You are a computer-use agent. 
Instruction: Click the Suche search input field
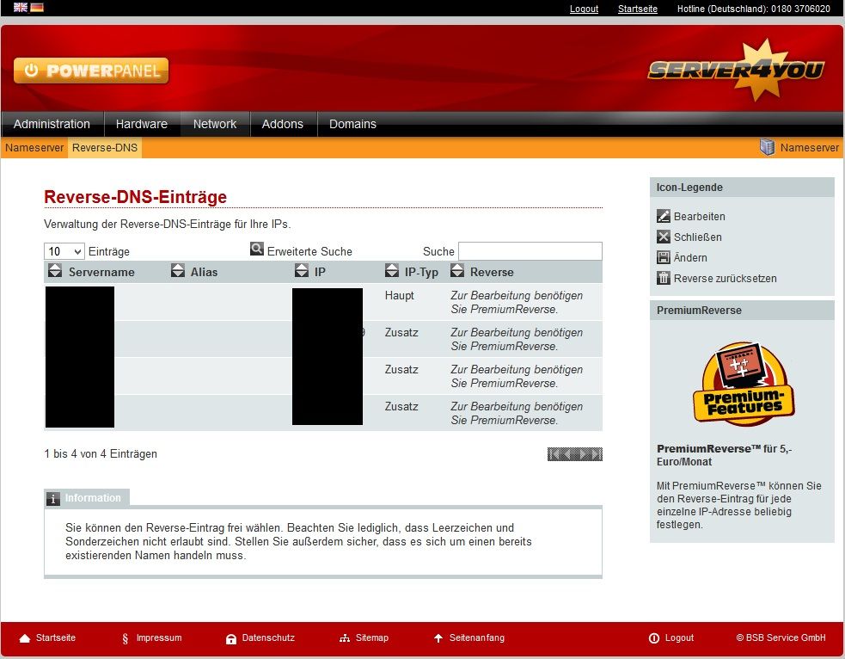[530, 251]
